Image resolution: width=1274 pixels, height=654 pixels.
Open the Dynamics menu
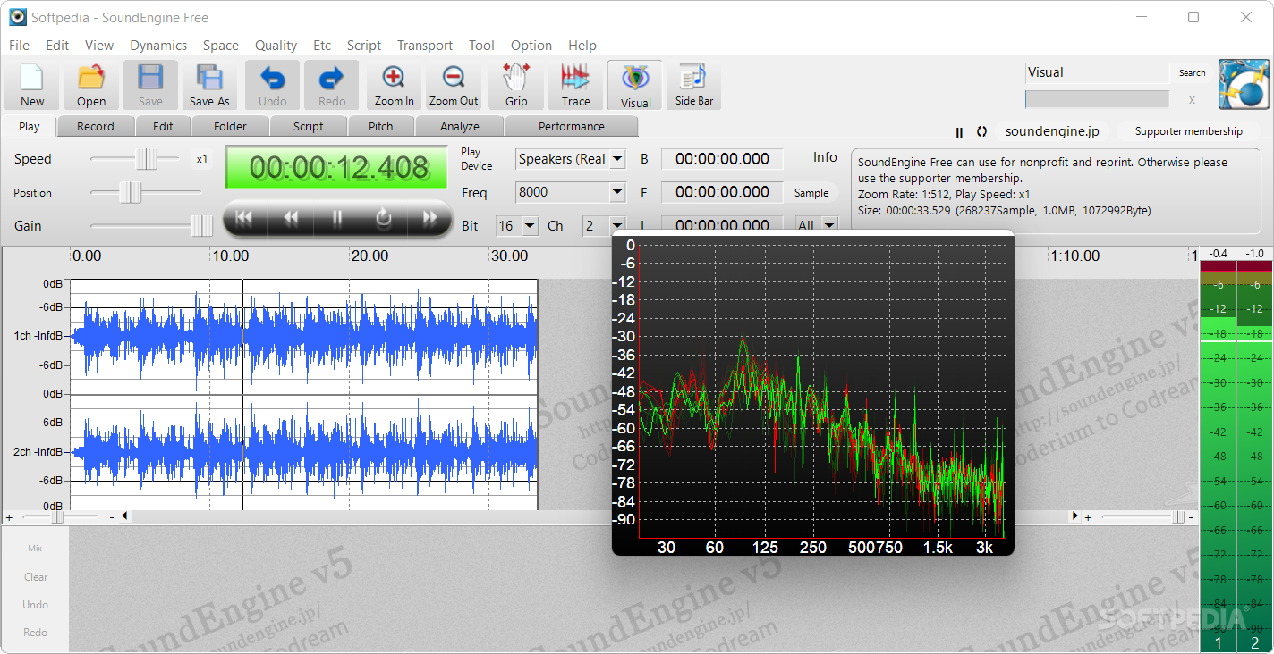point(158,46)
